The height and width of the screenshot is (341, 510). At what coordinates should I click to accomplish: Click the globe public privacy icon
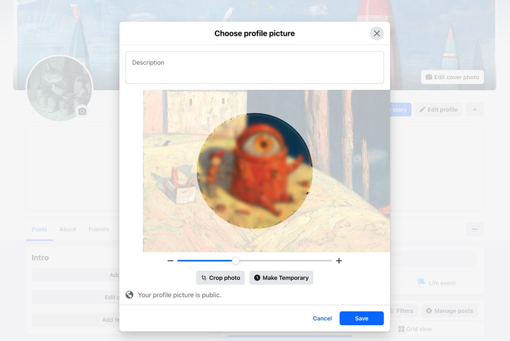(x=129, y=295)
